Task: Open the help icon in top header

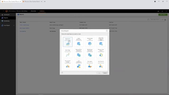Action: click(x=166, y=11)
